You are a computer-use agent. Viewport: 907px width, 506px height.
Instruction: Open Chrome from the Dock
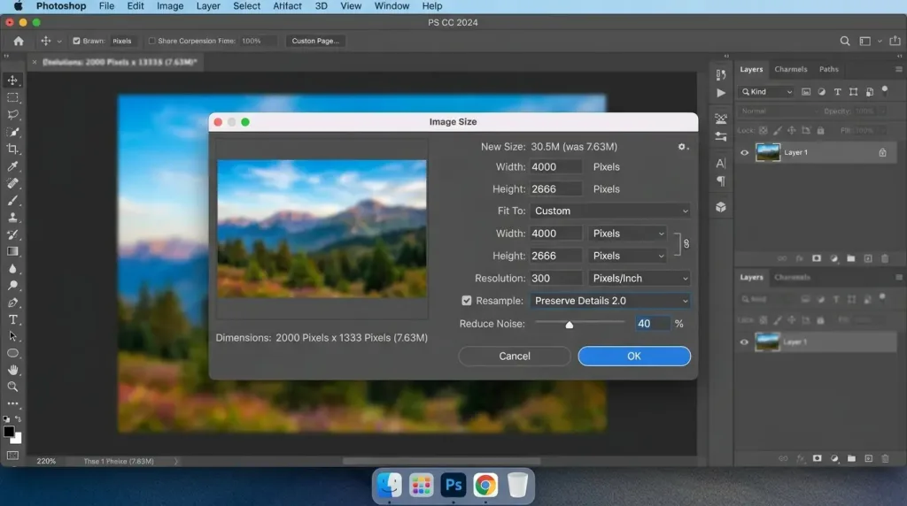tap(485, 485)
